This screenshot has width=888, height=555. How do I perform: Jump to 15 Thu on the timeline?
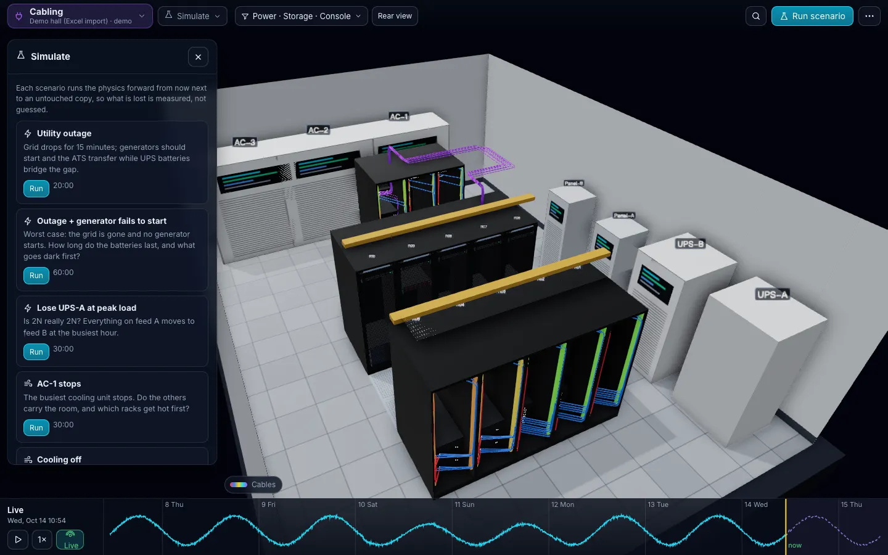[x=851, y=504]
